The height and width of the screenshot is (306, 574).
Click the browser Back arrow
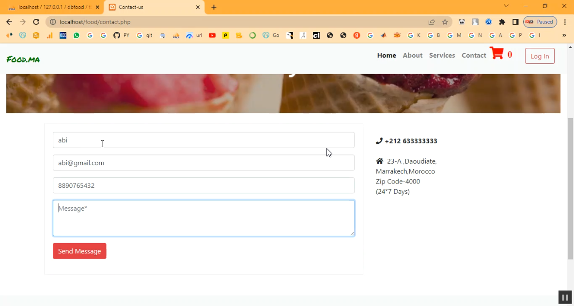(9, 22)
